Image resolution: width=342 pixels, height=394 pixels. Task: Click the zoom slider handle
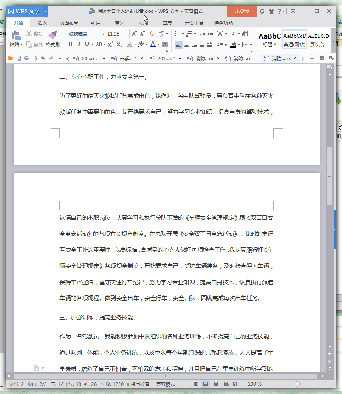pos(297,384)
